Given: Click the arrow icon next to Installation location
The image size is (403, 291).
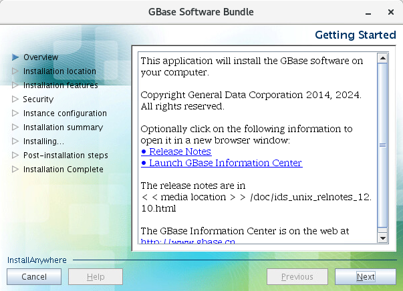Looking at the screenshot, I should click(x=15, y=71).
